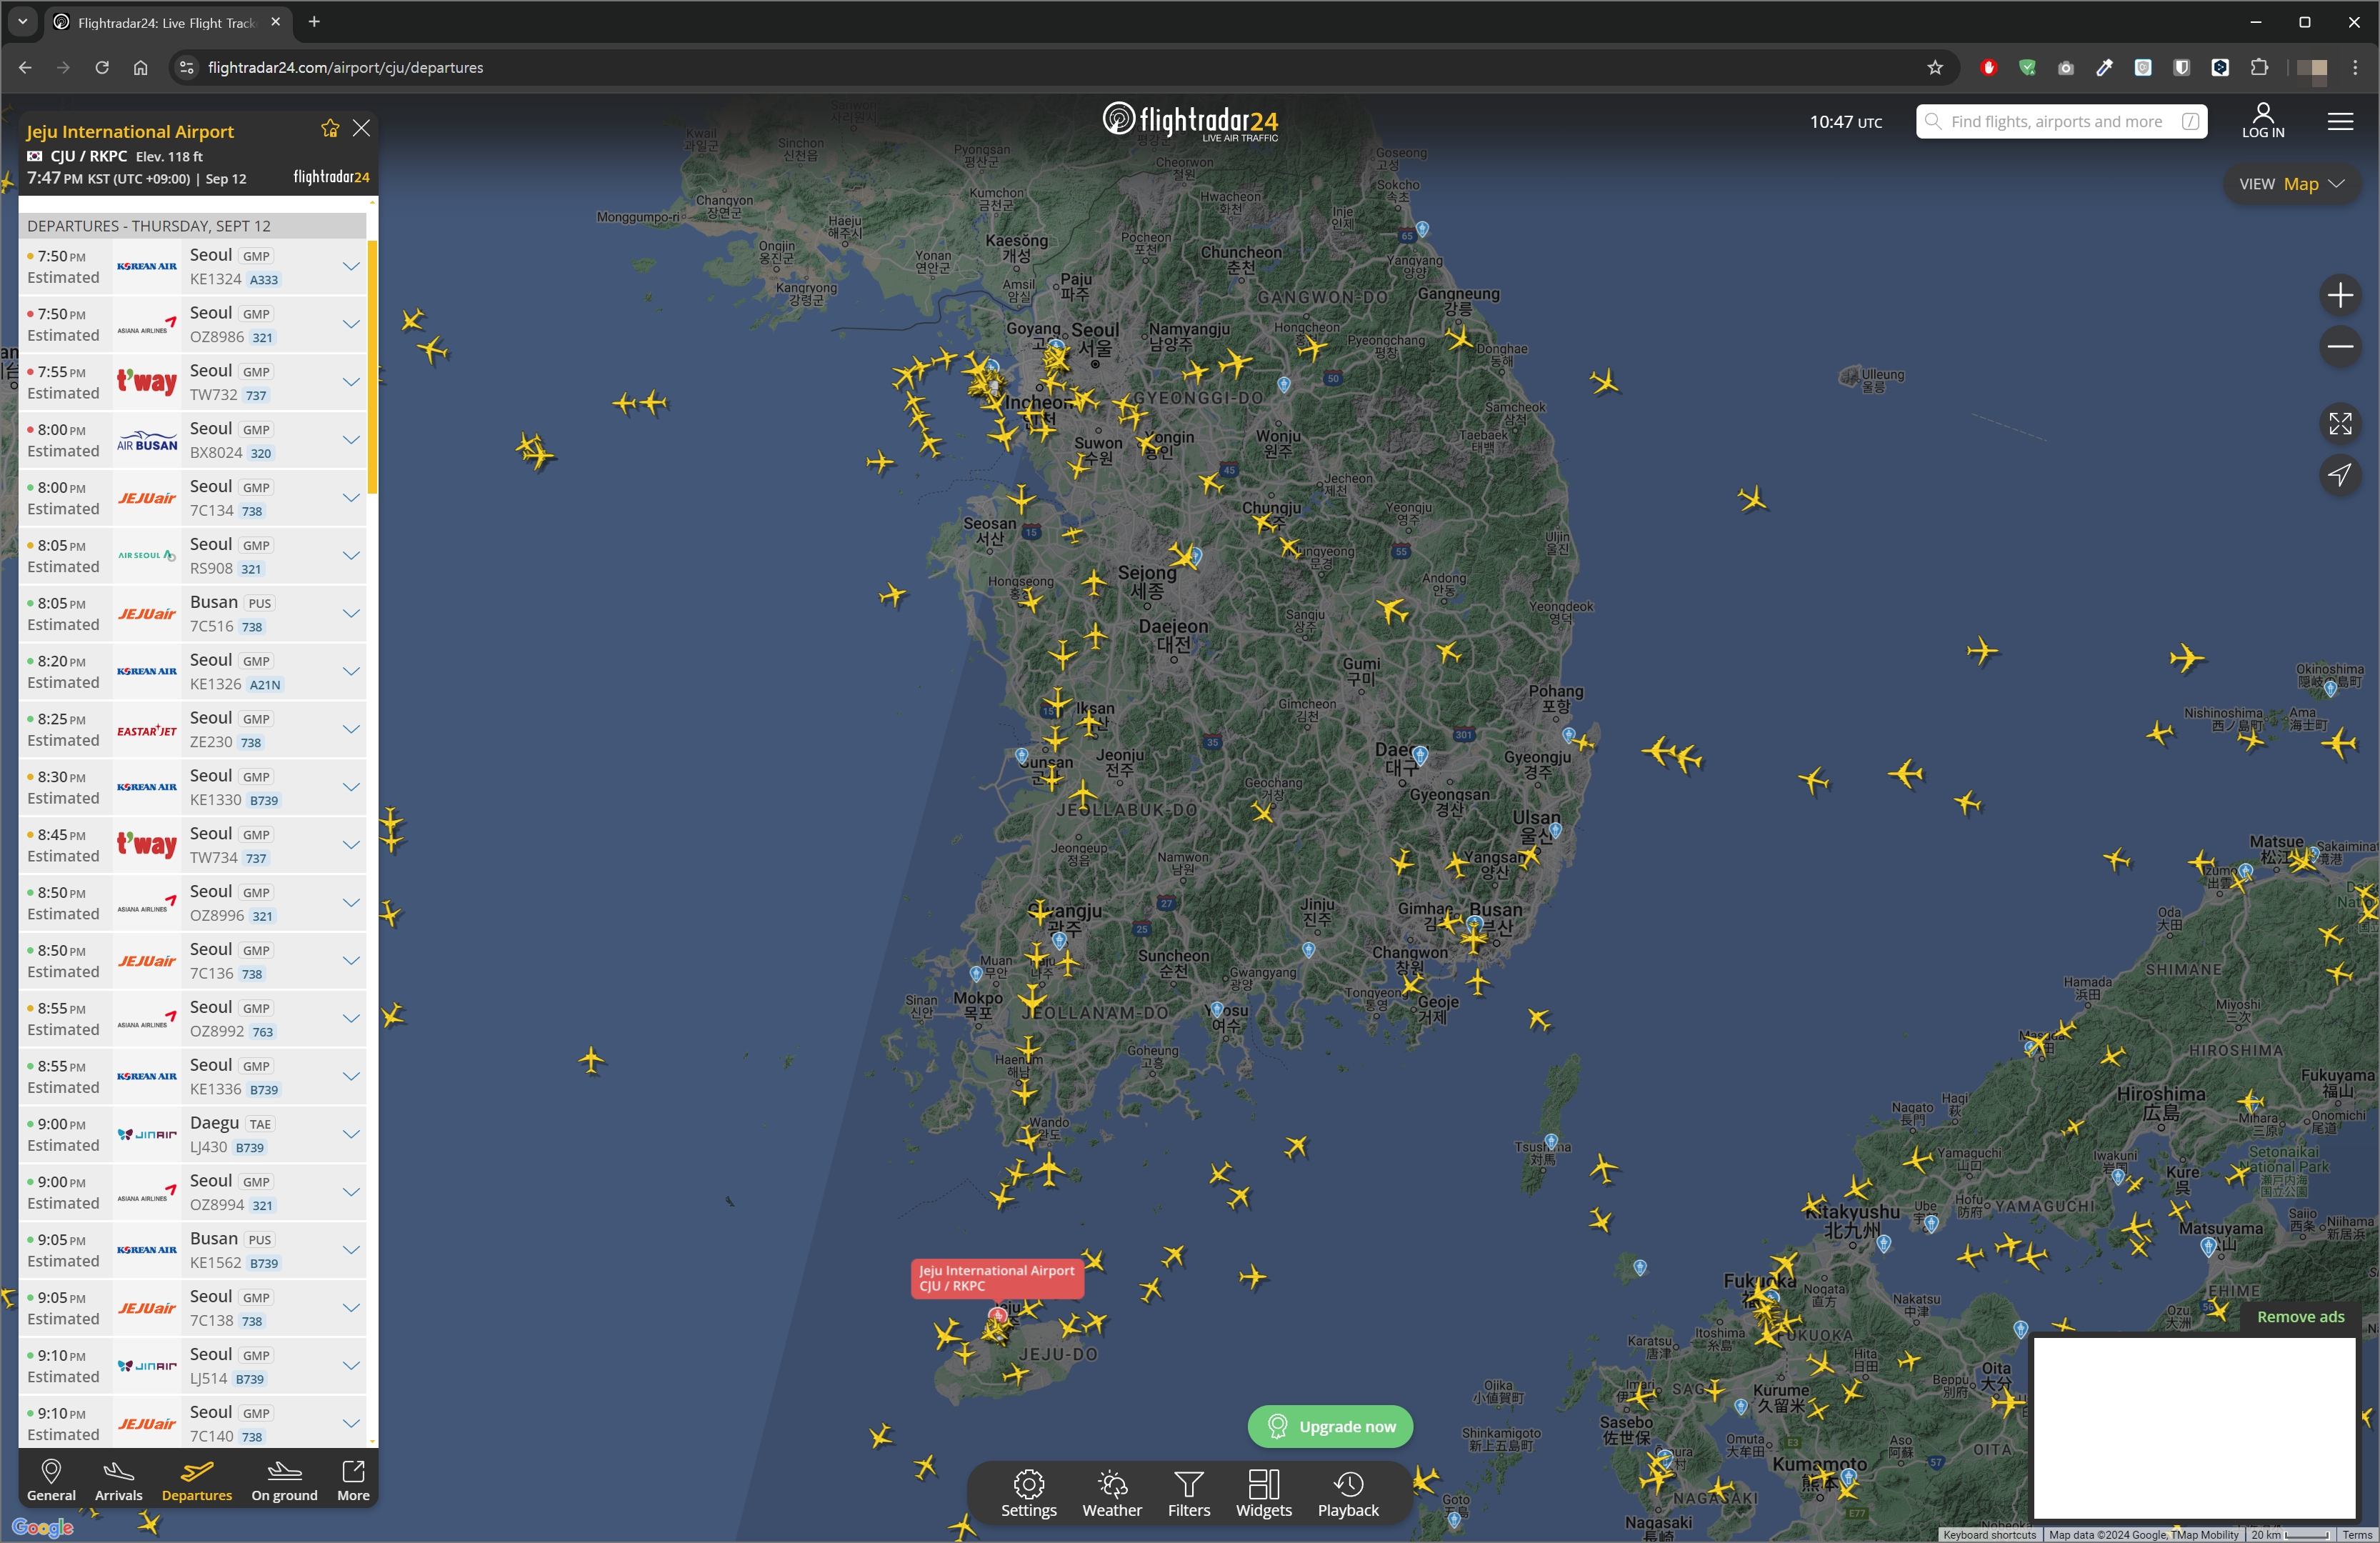The image size is (2380, 1543).
Task: Reload the browser page
Action: (x=102, y=68)
